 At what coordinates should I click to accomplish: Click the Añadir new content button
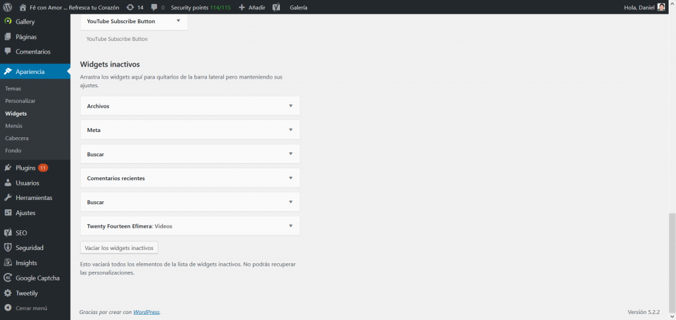252,7
